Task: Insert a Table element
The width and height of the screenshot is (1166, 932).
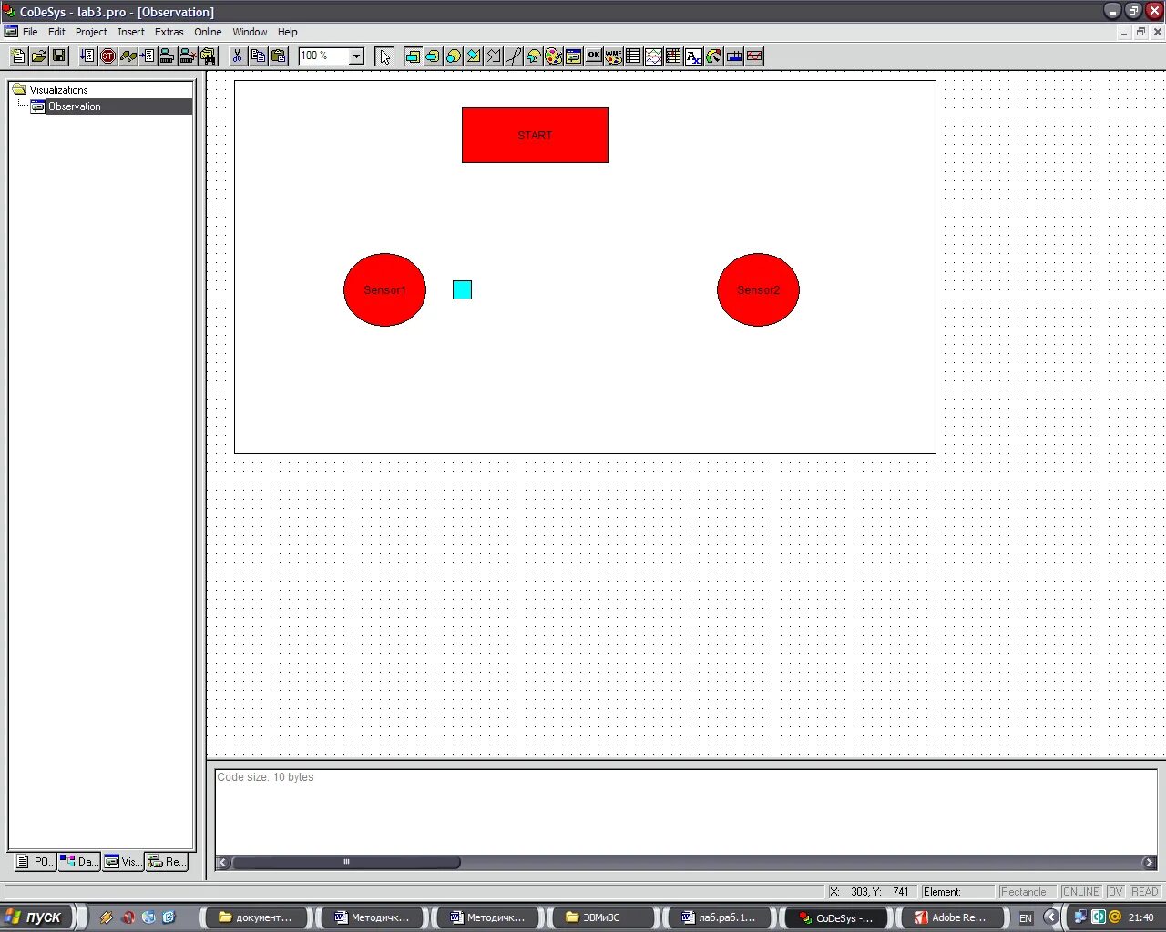Action: (633, 56)
